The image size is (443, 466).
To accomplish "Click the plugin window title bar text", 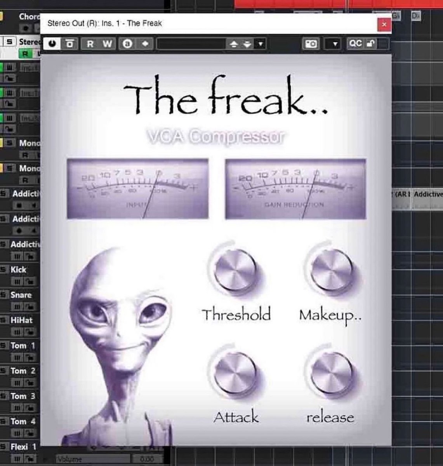I will 104,23.
